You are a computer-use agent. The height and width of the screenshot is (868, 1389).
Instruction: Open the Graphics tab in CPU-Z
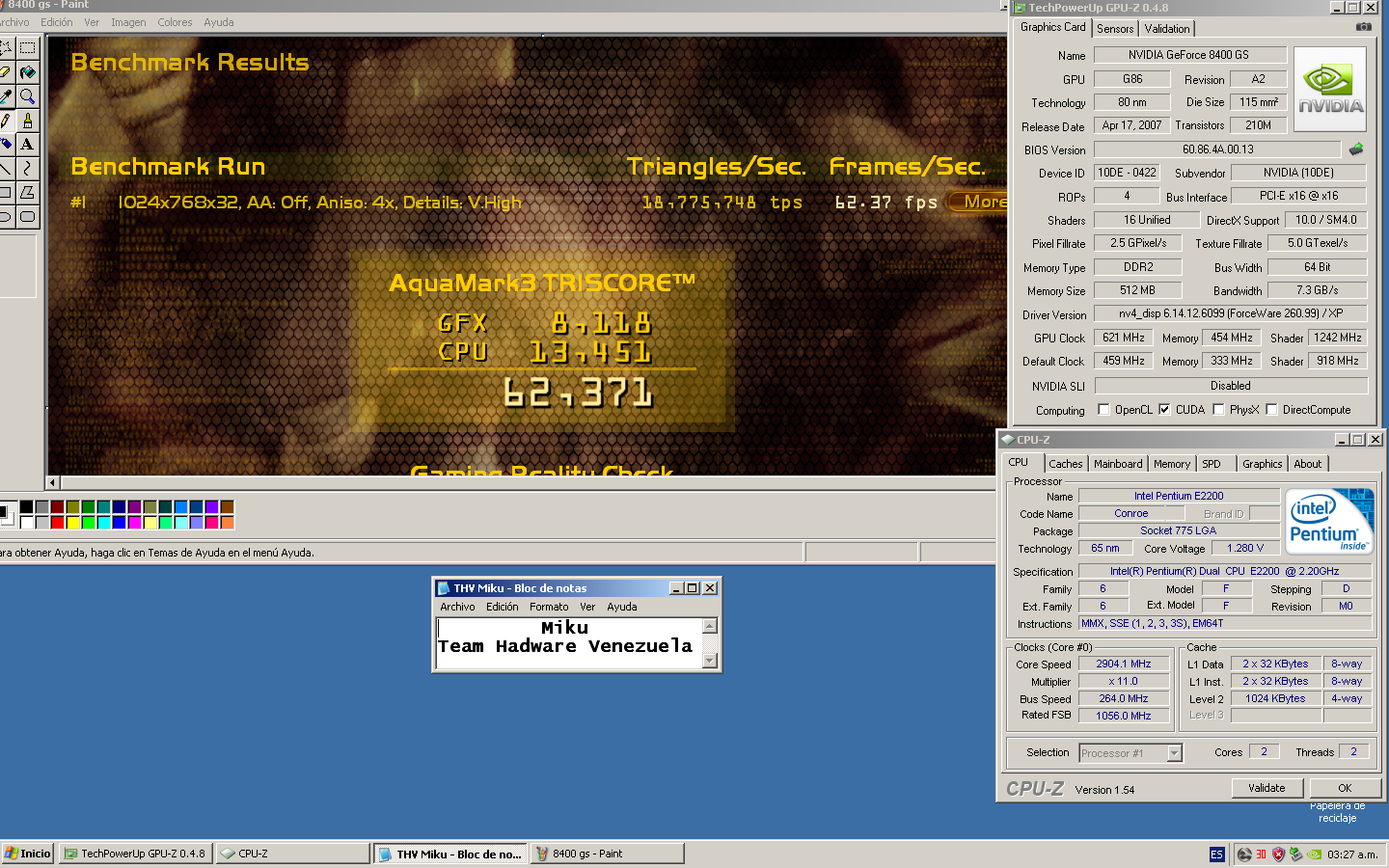[1263, 464]
